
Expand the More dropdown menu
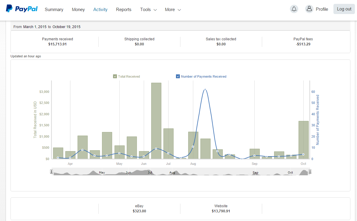pos(173,10)
